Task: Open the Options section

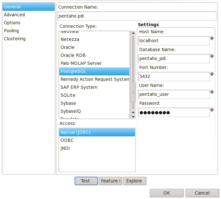Action: (x=29, y=23)
